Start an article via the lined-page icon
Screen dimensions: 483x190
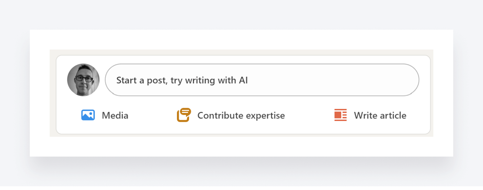tap(341, 115)
